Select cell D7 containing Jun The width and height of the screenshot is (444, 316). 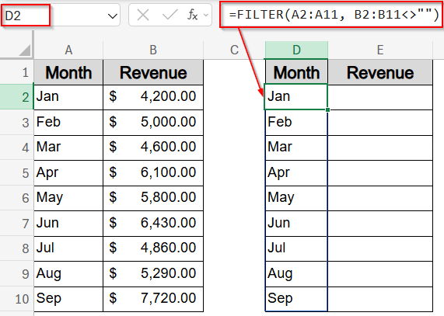click(296, 224)
